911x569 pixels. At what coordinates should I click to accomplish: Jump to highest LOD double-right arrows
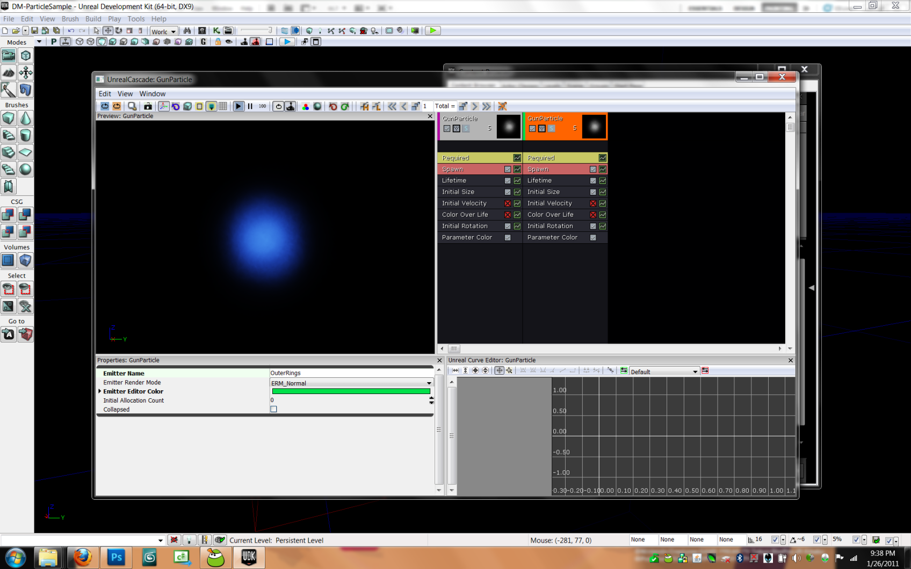[486, 106]
